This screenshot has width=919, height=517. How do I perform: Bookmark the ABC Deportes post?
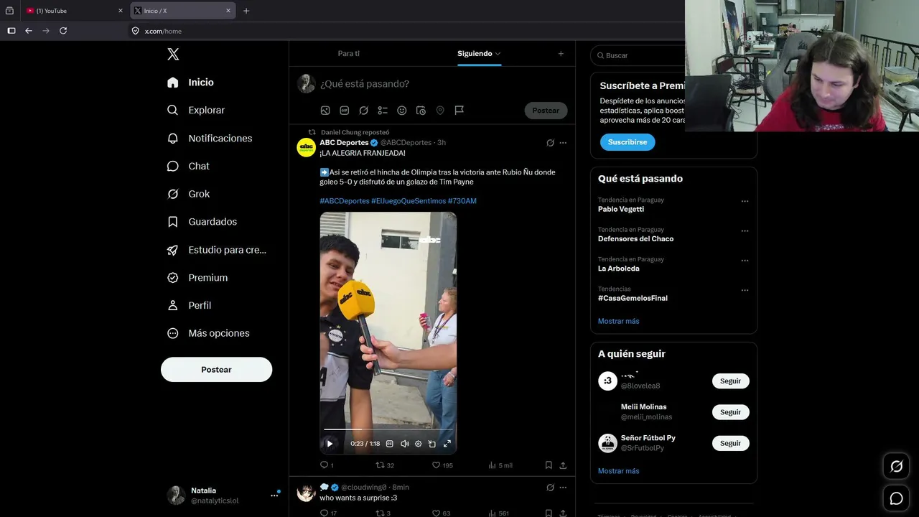pyautogui.click(x=549, y=465)
